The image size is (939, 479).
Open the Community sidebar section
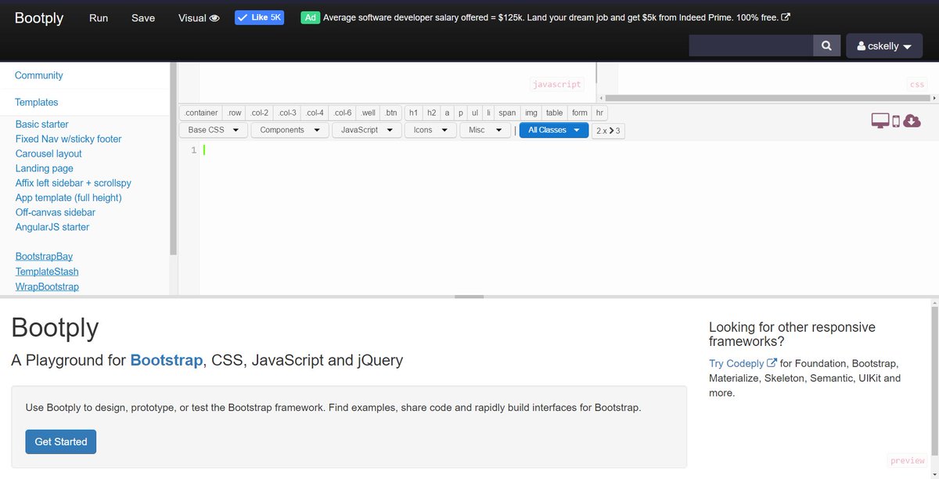(39, 75)
